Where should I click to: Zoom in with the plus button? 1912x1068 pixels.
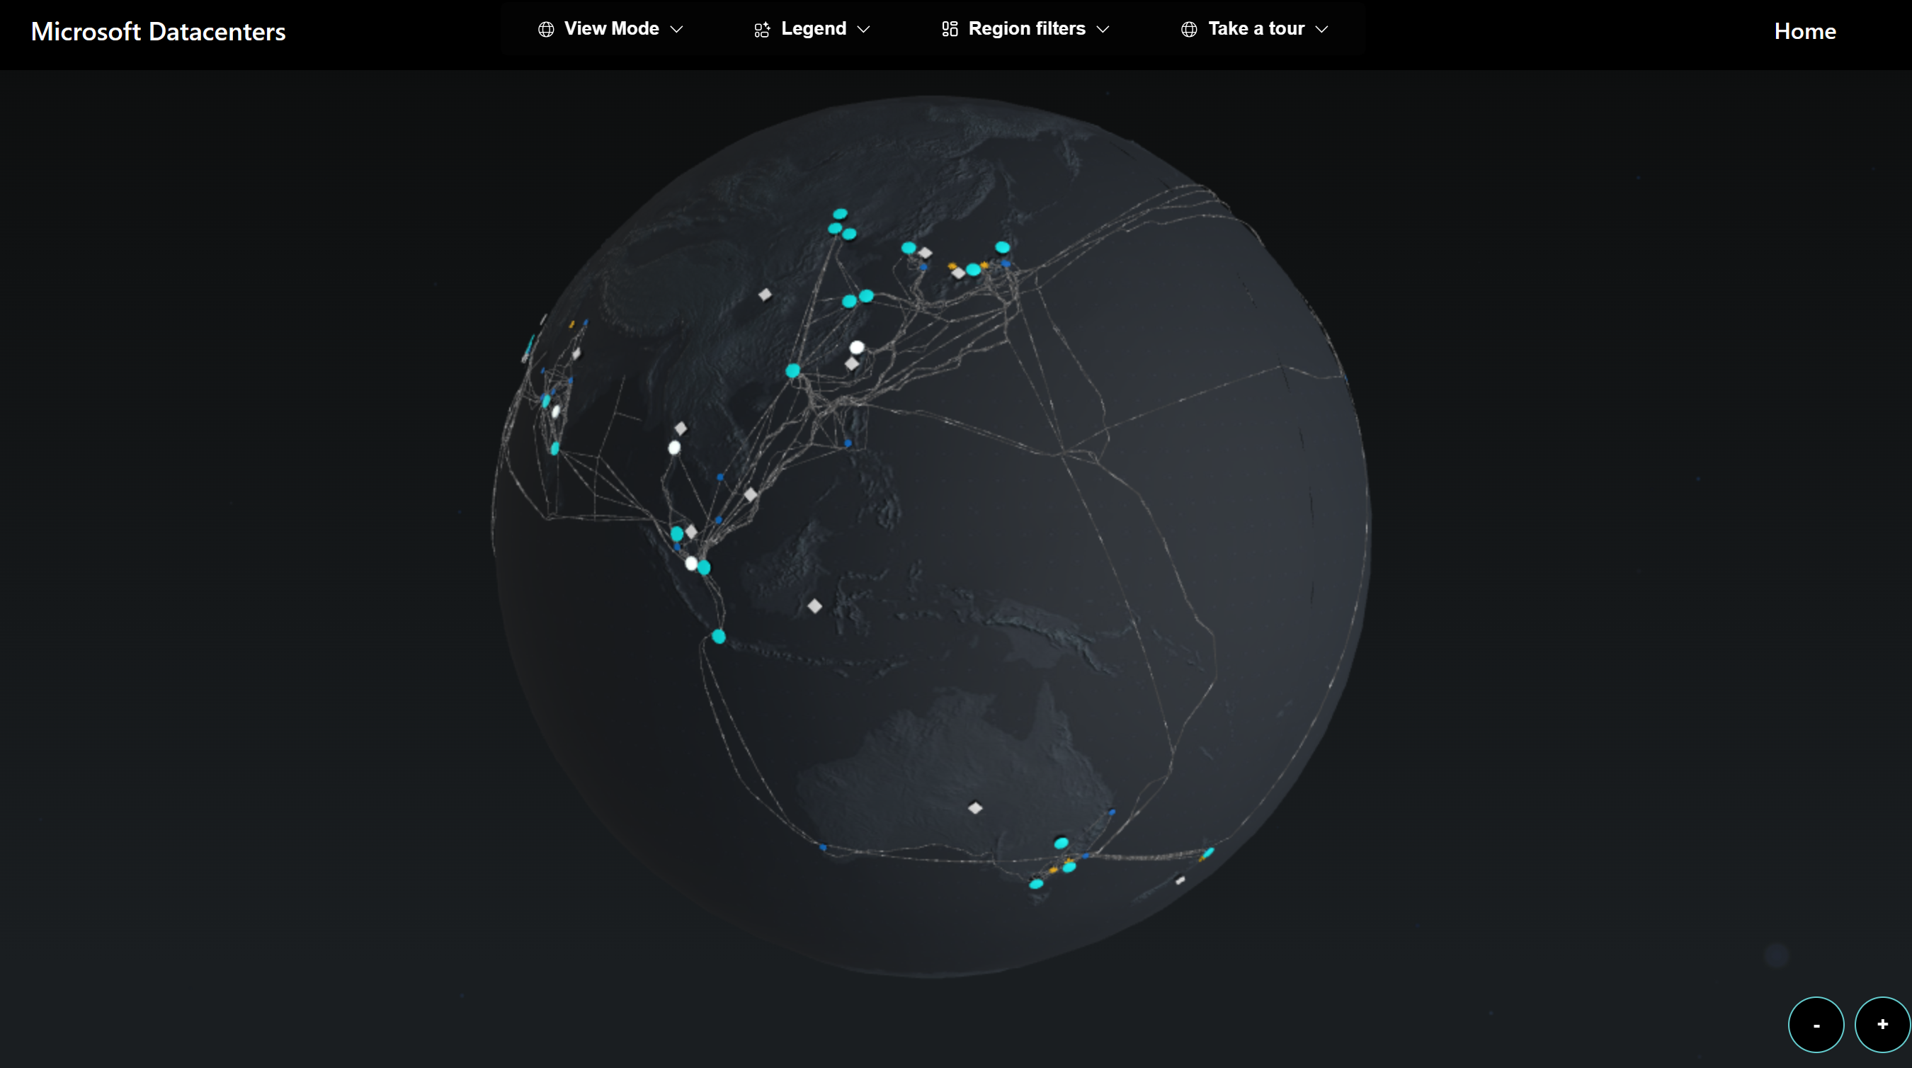(x=1882, y=1024)
